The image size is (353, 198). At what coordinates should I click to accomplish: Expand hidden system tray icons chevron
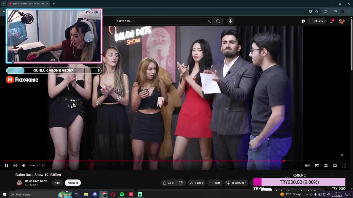point(307,194)
